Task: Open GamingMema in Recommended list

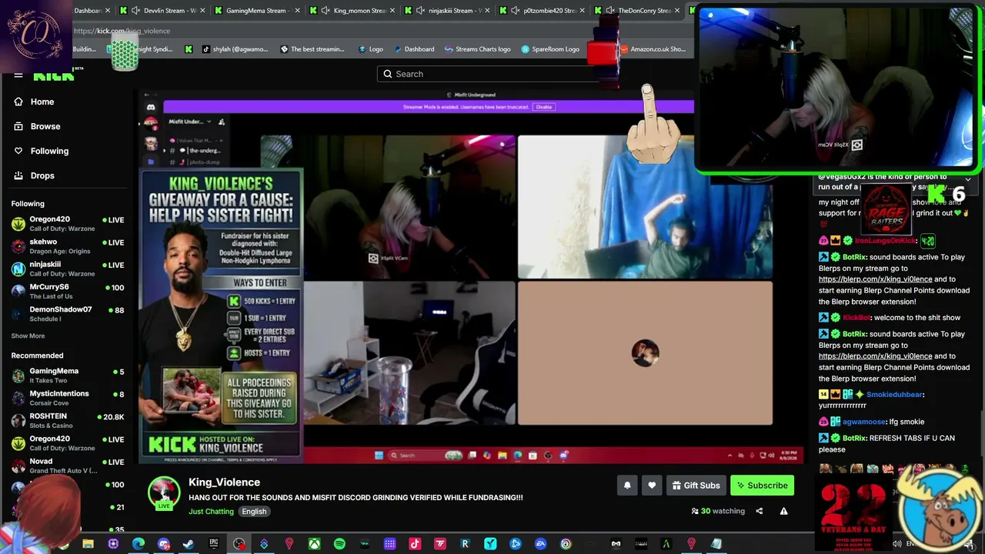Action: click(68, 375)
